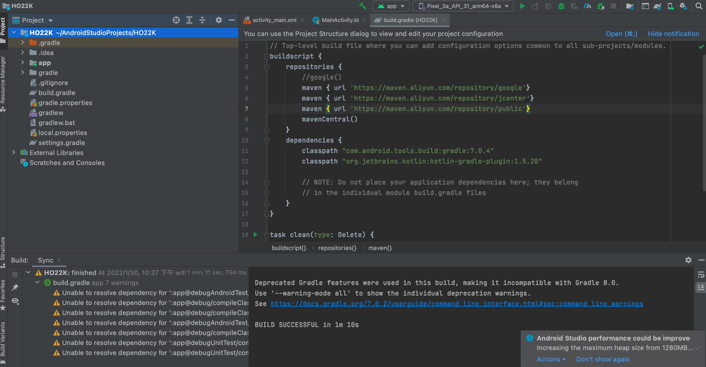
Task: Click the Hide notification button
Action: coord(673,34)
